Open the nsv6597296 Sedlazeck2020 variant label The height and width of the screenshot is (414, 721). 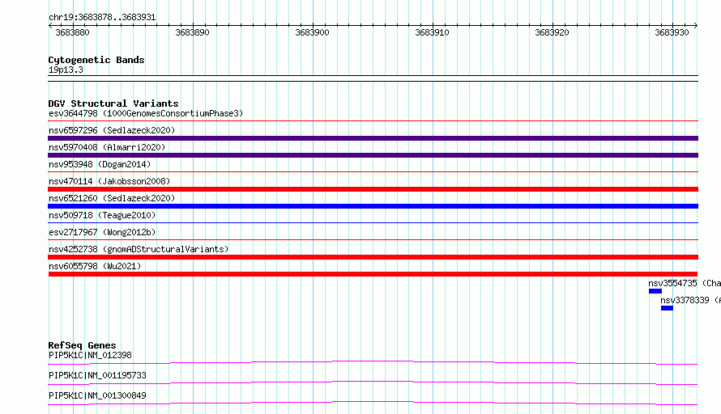[112, 130]
